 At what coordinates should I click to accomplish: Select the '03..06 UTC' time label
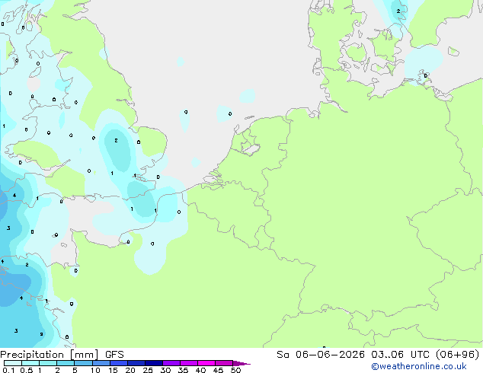(400, 355)
